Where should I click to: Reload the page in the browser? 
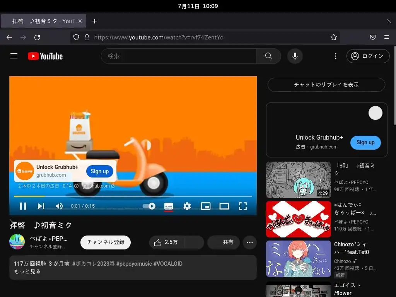(x=37, y=38)
